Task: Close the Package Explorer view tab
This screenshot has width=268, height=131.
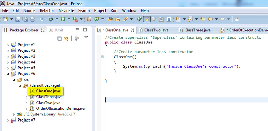Action: tap(43, 30)
